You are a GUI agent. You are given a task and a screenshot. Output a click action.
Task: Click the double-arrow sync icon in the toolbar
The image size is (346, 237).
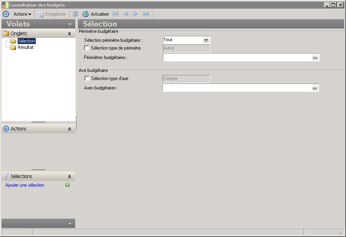tap(76, 14)
